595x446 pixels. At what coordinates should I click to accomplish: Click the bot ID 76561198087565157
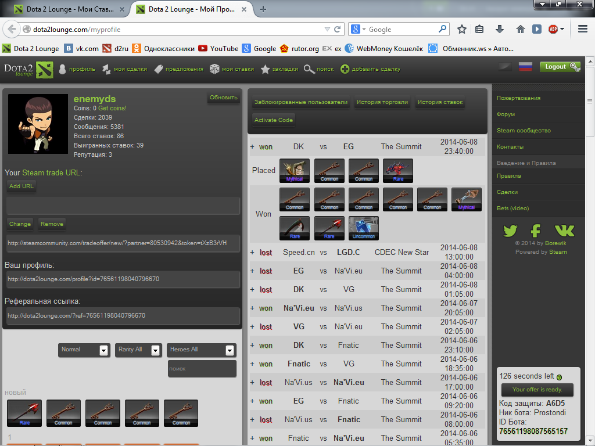533,431
